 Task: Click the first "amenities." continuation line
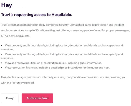[7, 50]
